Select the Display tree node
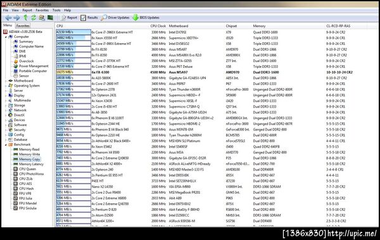 coord(16,95)
